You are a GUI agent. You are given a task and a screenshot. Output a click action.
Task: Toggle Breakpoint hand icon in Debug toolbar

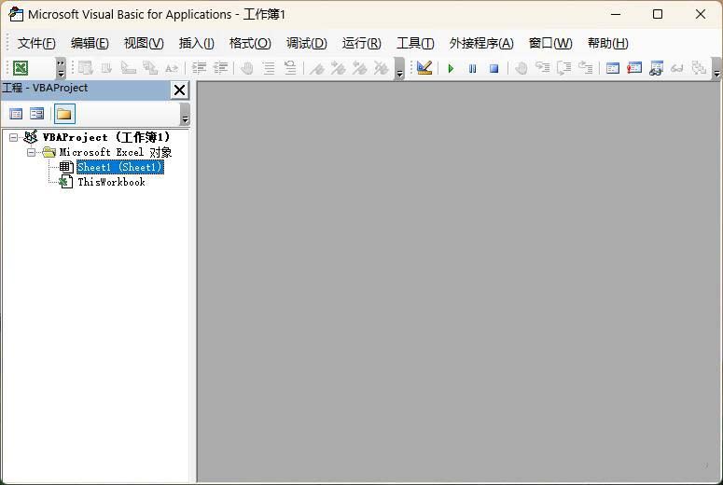point(521,68)
